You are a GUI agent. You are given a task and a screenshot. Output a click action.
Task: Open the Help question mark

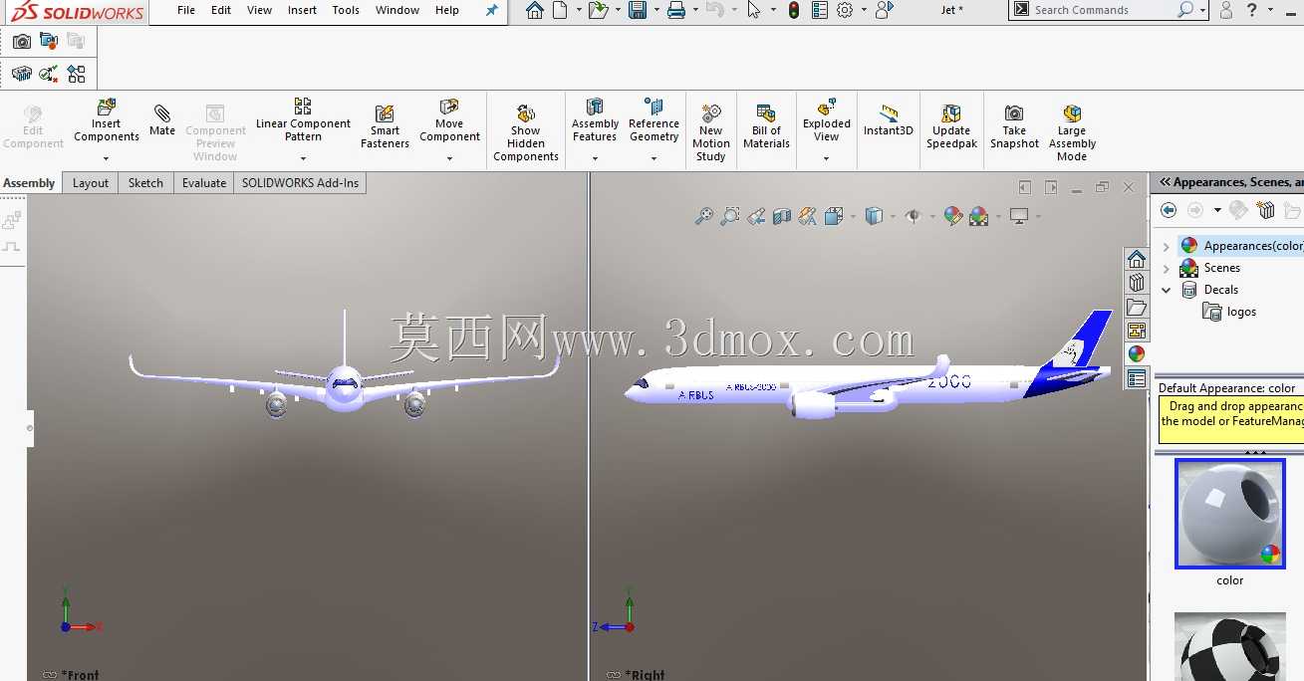pyautogui.click(x=1252, y=10)
